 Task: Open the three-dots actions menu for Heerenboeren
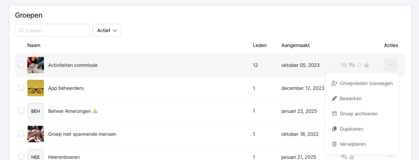(391, 157)
